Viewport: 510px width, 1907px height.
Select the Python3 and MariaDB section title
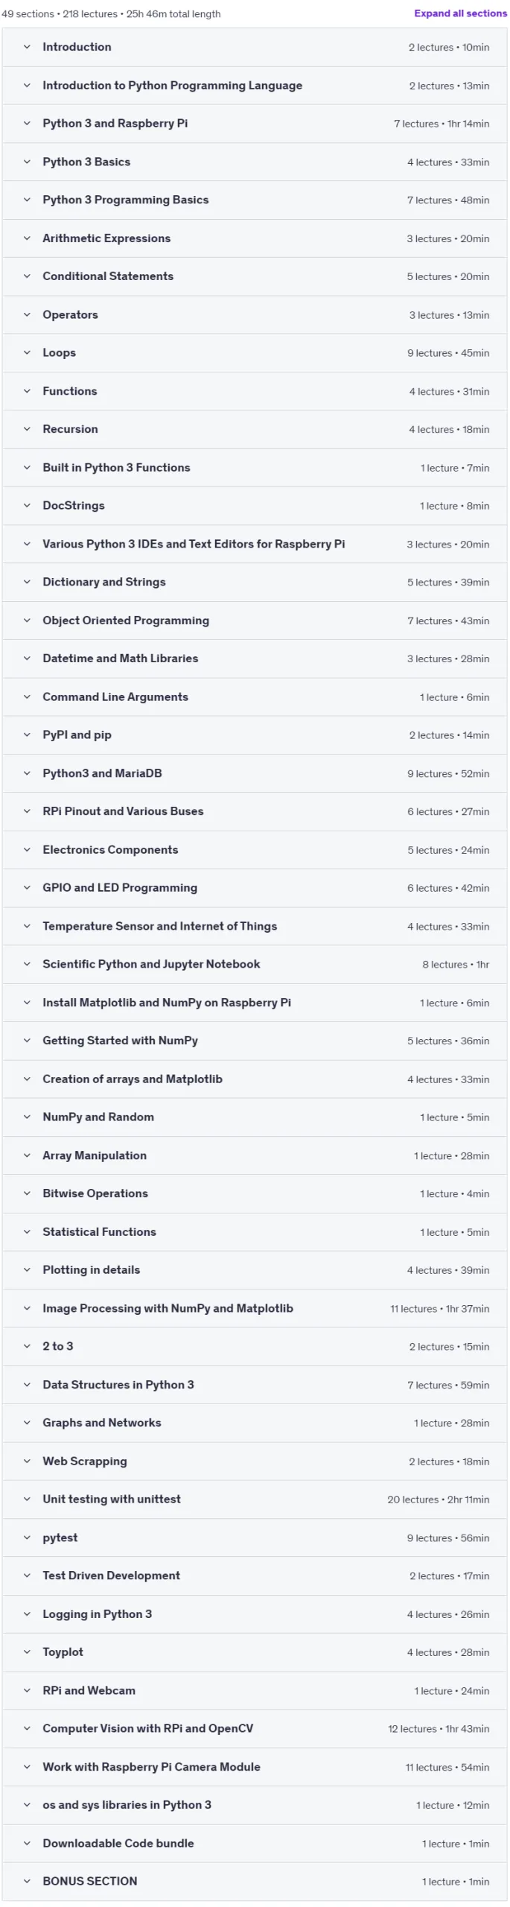coord(102,773)
